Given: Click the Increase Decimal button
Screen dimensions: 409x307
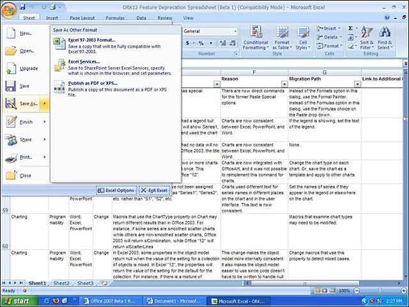Looking at the screenshot, I should pyautogui.click(x=223, y=43).
